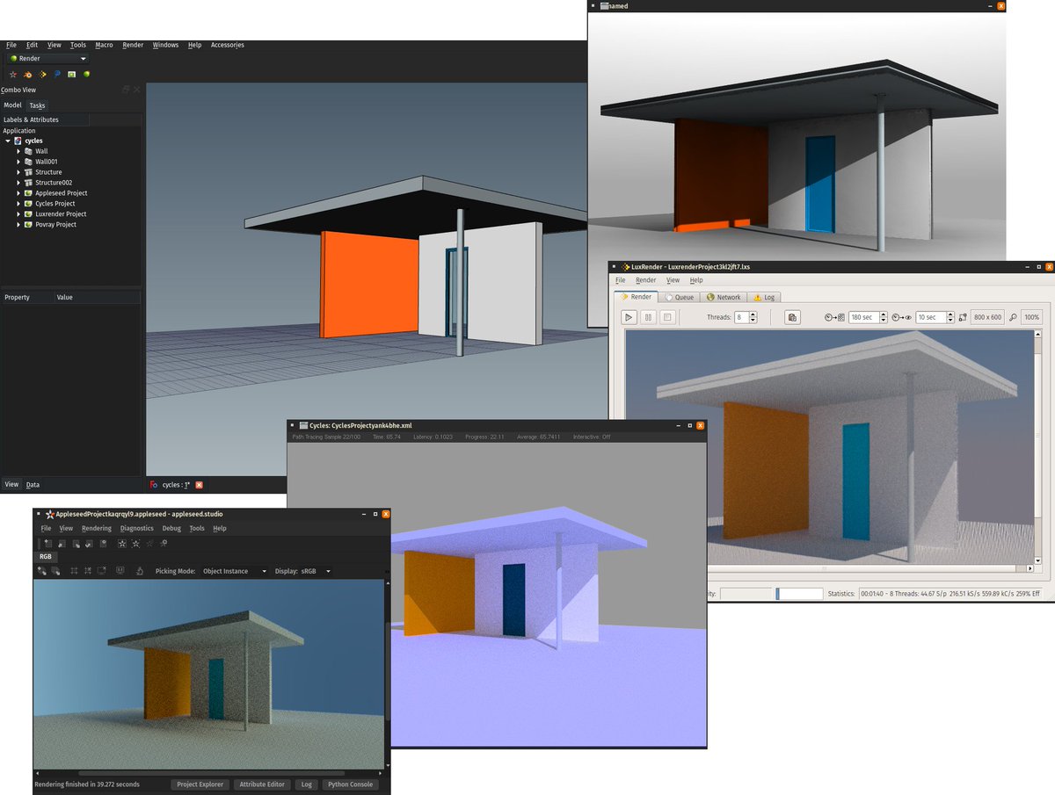Select the Appleseed render engine icon in FreeCAD toolbar

(13, 75)
